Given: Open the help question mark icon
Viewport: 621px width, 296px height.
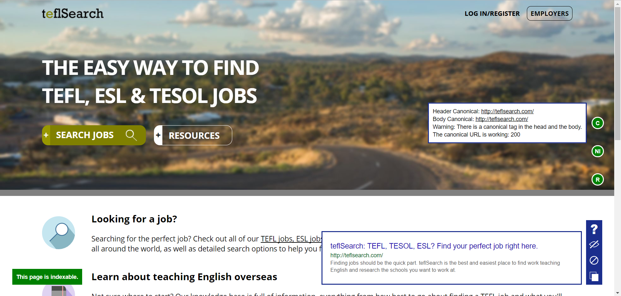Looking at the screenshot, I should coord(594,229).
